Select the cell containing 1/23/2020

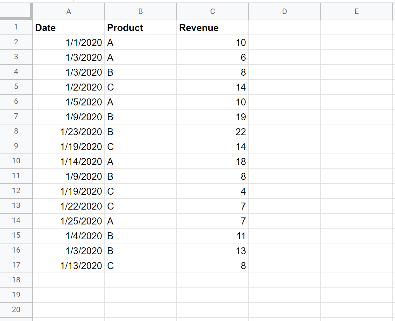68,132
